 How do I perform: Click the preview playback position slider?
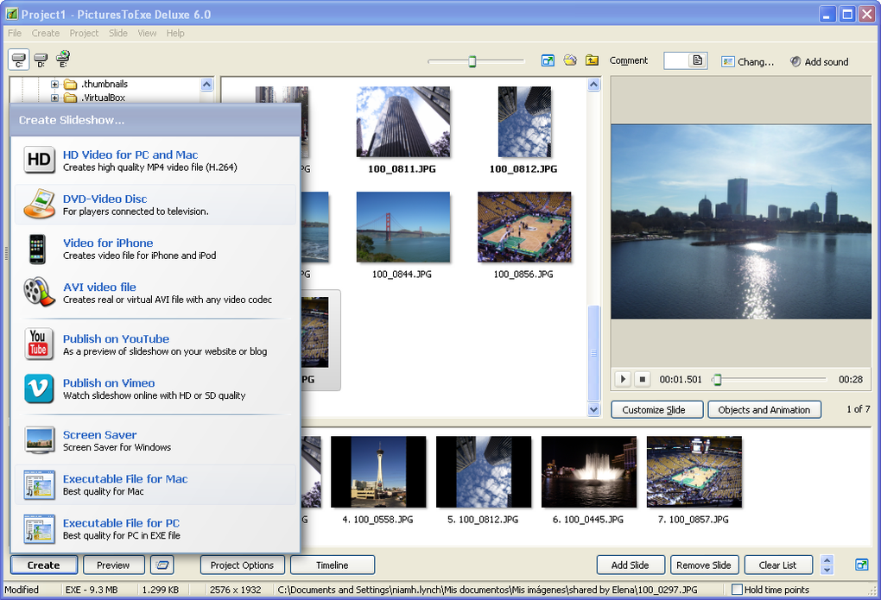[x=717, y=380]
